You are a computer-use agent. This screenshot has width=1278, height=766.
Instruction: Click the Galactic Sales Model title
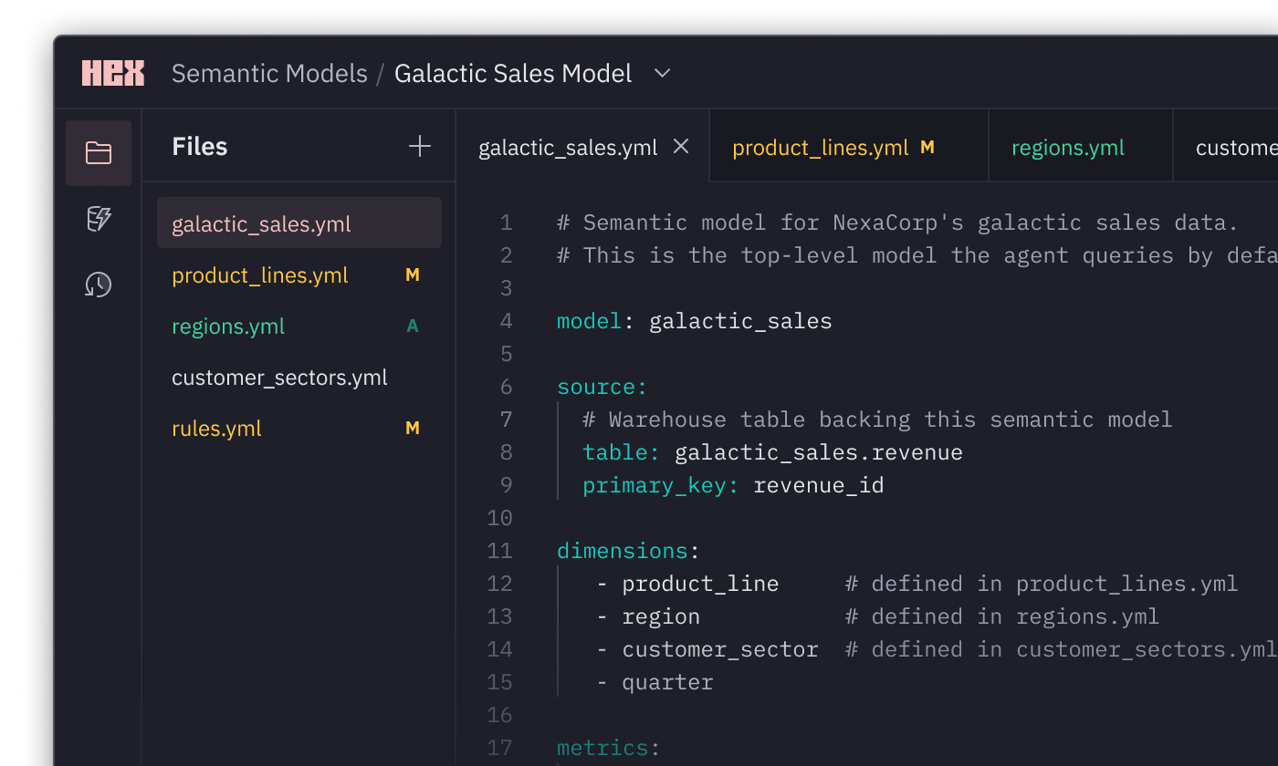(512, 73)
